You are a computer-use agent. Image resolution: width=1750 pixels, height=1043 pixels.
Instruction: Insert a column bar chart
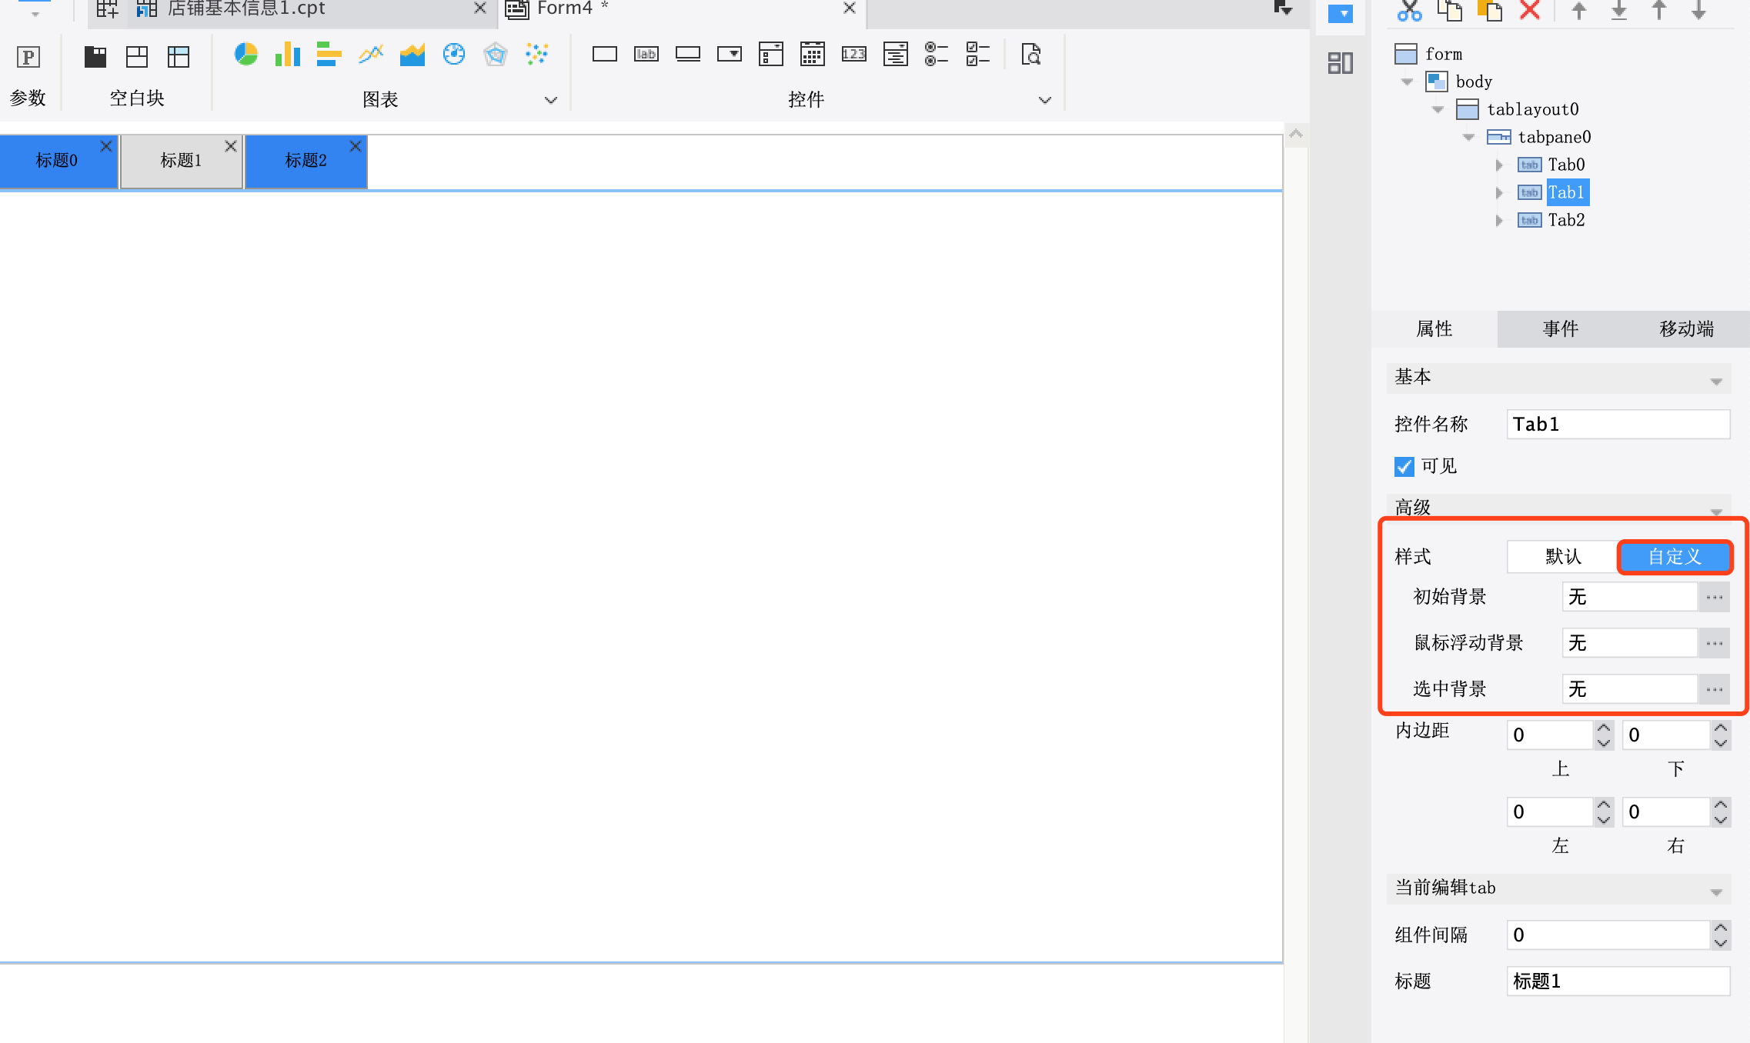click(x=287, y=55)
